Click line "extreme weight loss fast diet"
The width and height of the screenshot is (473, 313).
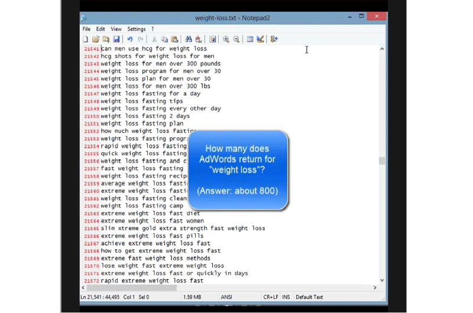pyautogui.click(x=150, y=213)
